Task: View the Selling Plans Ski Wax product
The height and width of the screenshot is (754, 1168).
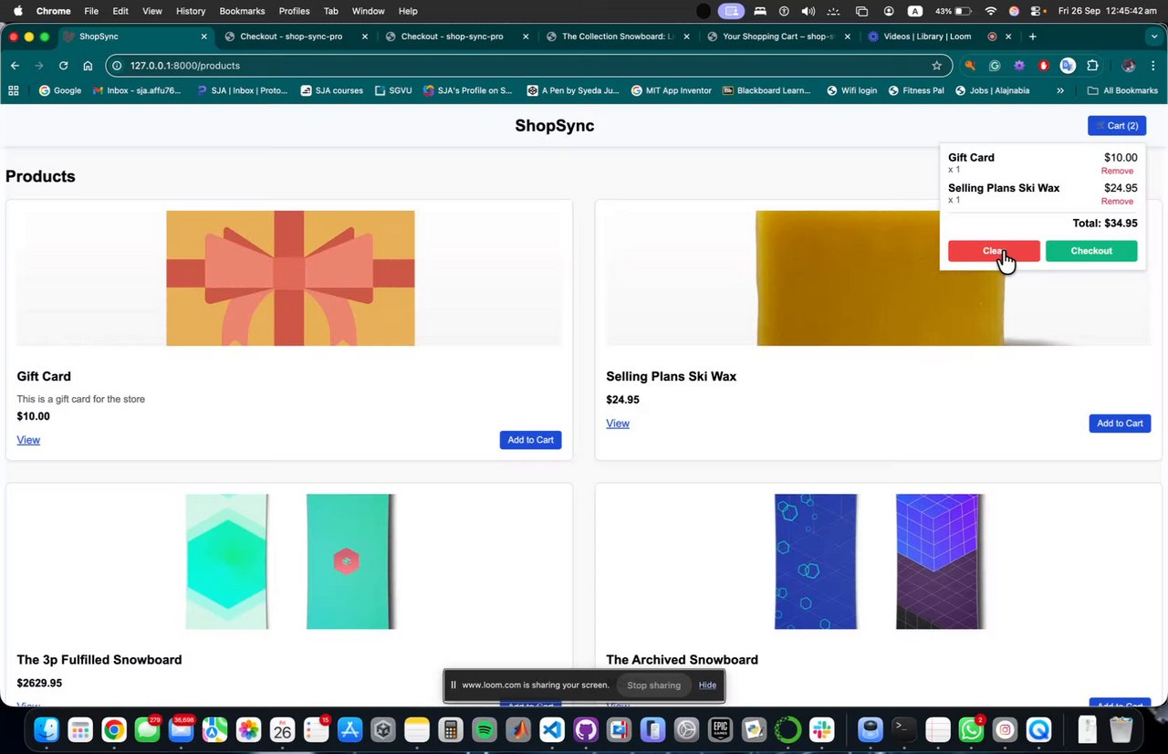Action: (618, 424)
